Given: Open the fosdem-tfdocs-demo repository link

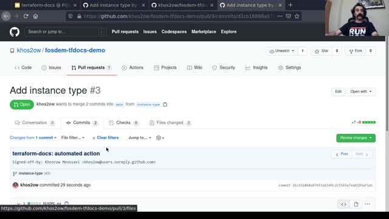Looking at the screenshot, I should click(75, 50).
